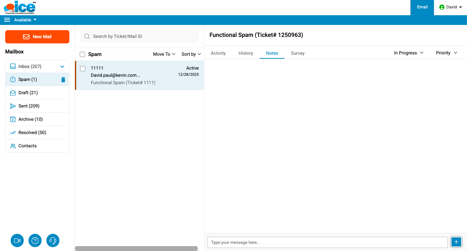467x251 pixels.
Task: Open the help question mark icon
Action: pyautogui.click(x=35, y=241)
